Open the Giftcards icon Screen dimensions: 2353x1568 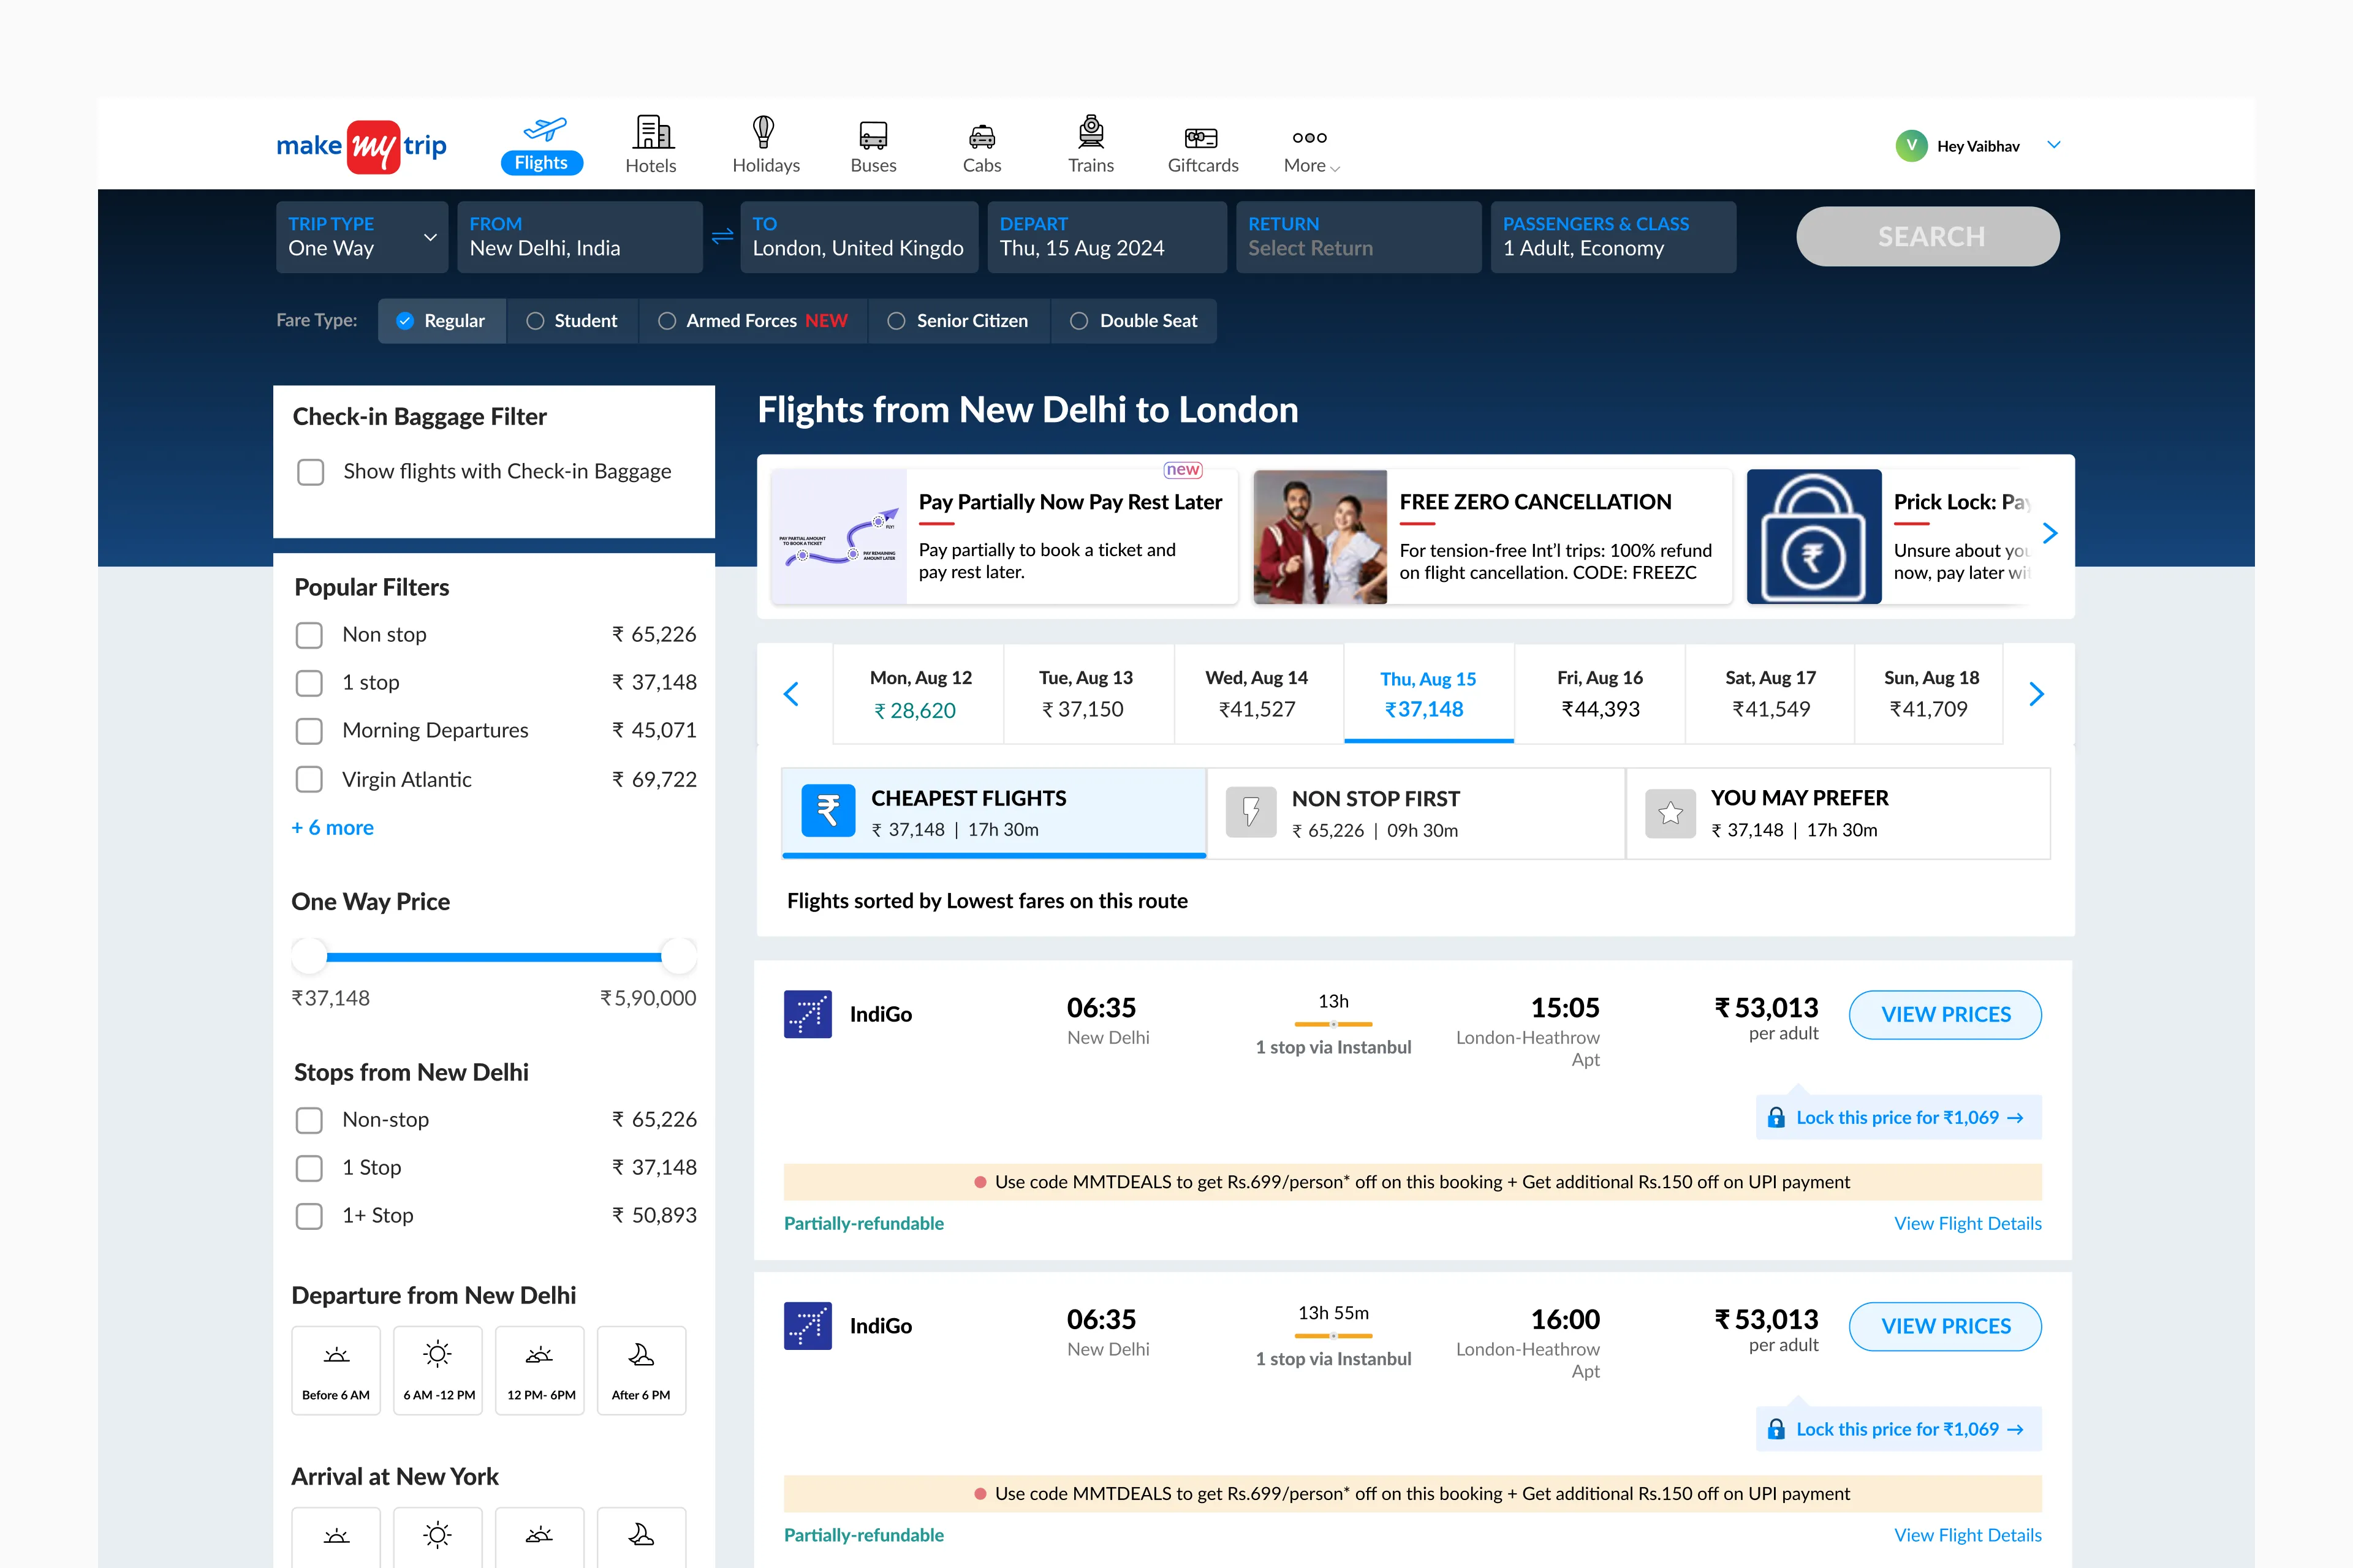click(x=1202, y=137)
